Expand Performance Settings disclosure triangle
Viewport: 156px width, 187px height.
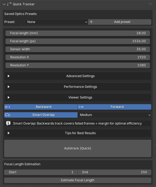pyautogui.click(x=9, y=87)
